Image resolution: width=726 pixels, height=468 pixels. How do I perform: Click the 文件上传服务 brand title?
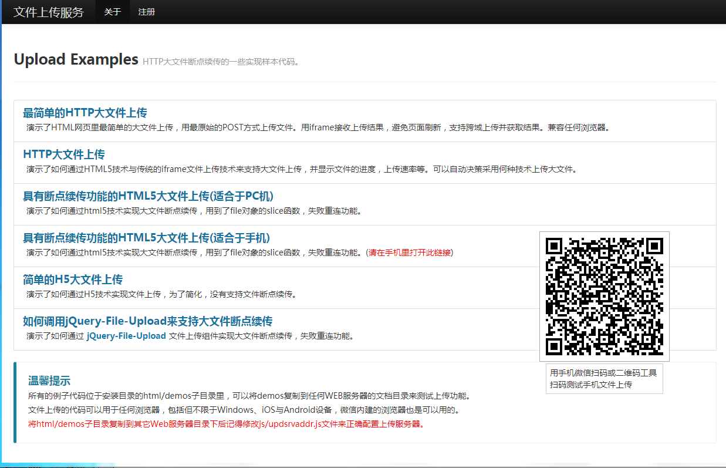point(49,12)
